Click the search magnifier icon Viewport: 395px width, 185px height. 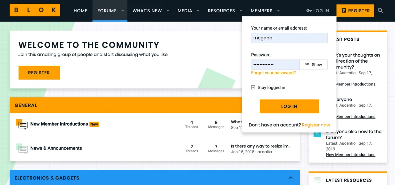380,11
